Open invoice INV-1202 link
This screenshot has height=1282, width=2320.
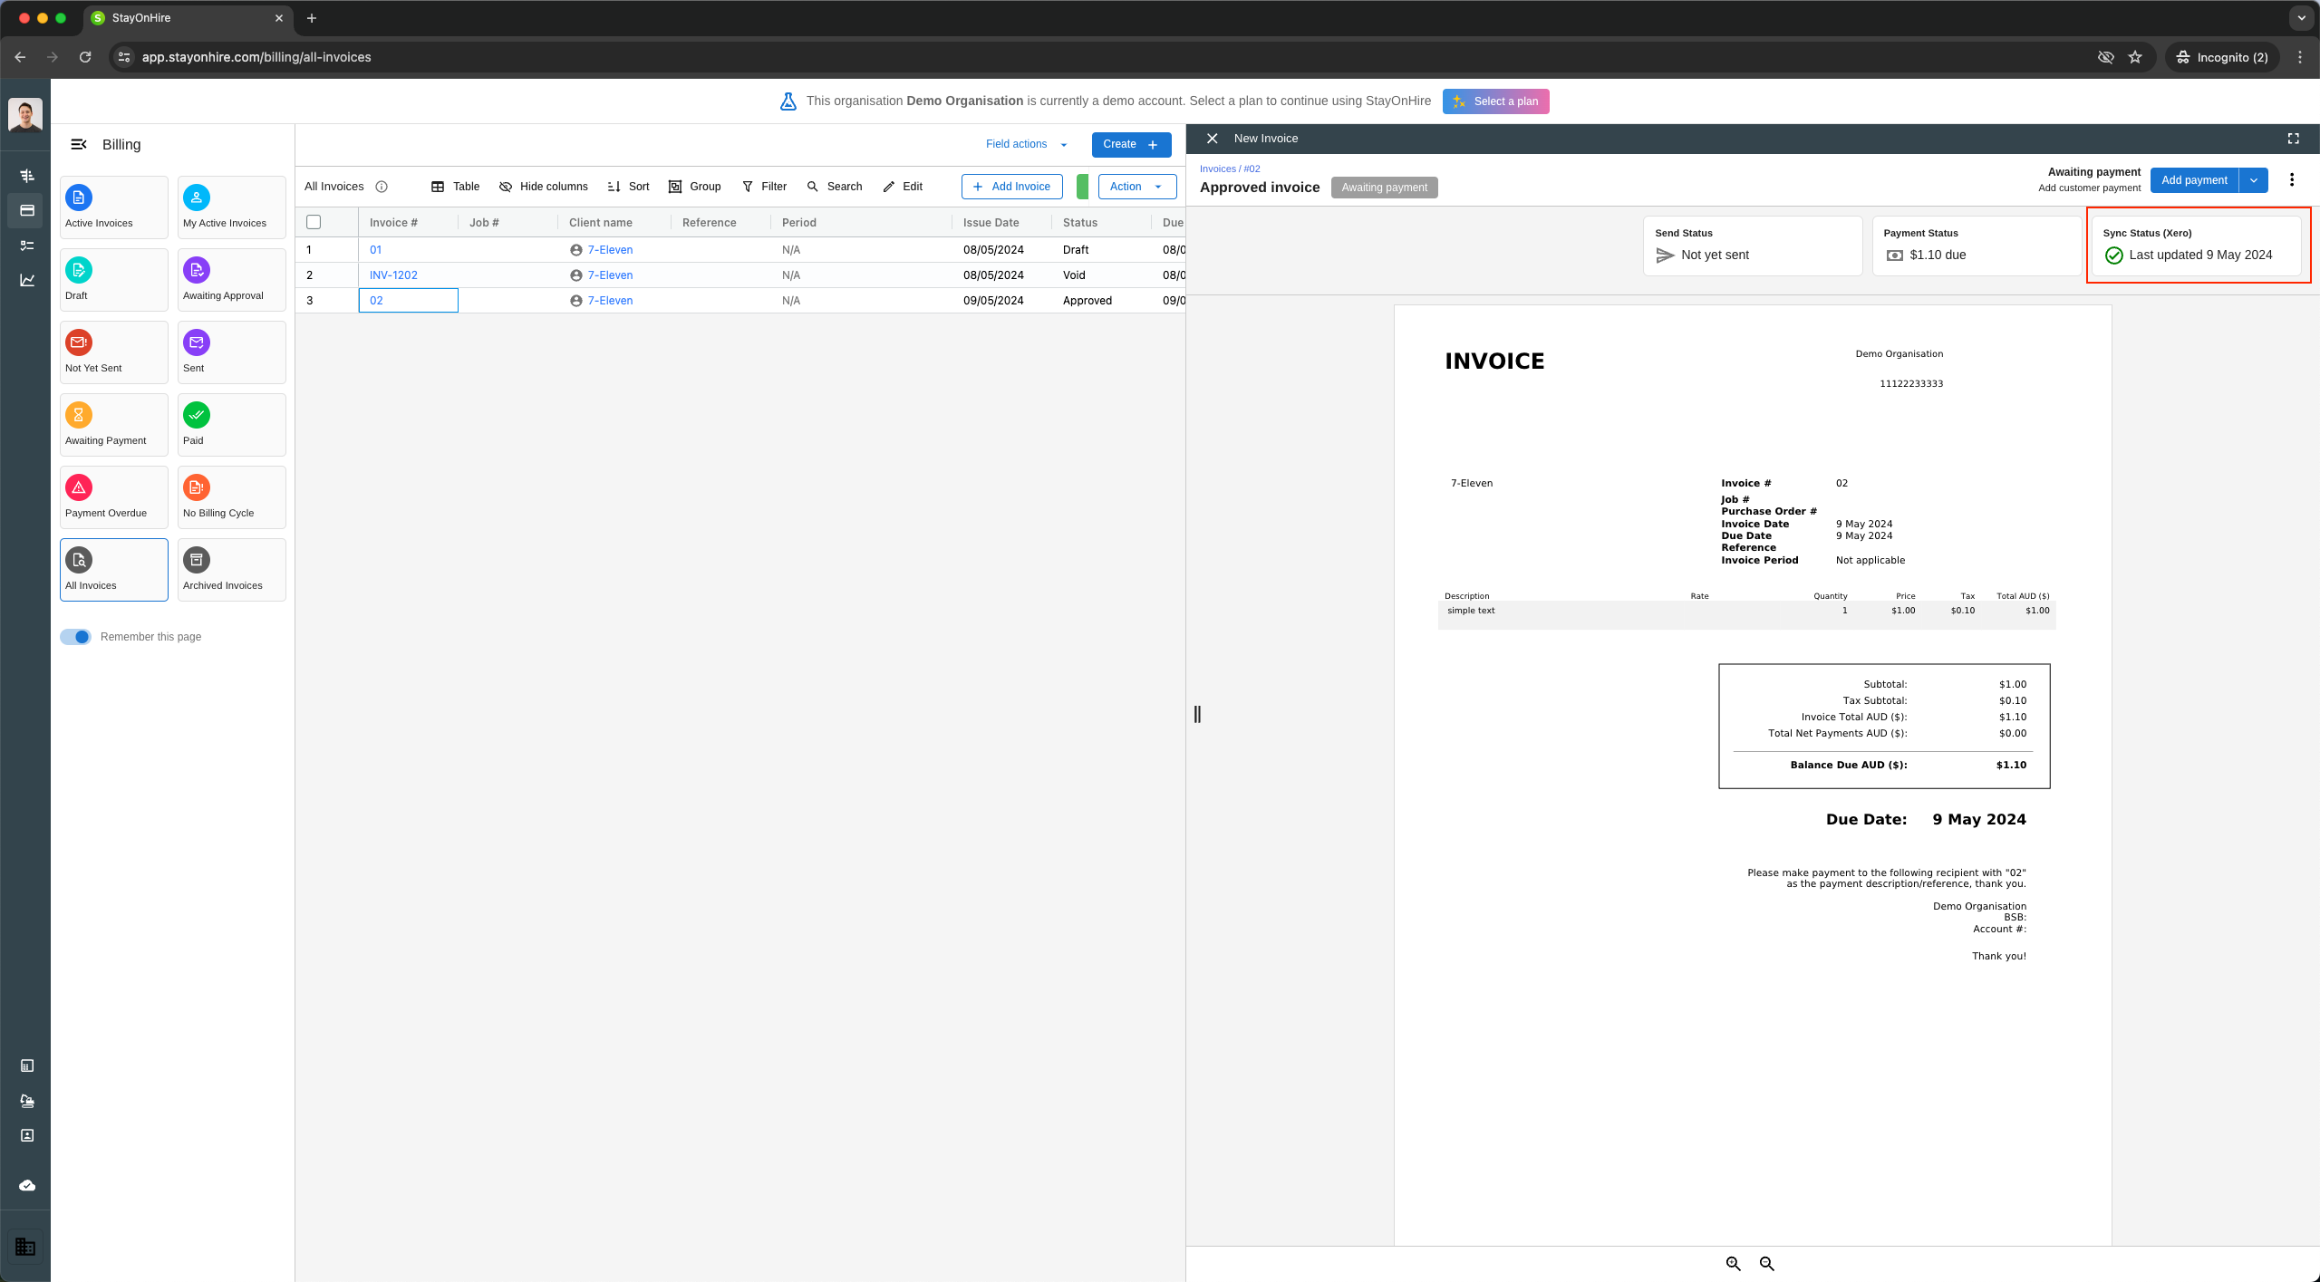tap(393, 275)
